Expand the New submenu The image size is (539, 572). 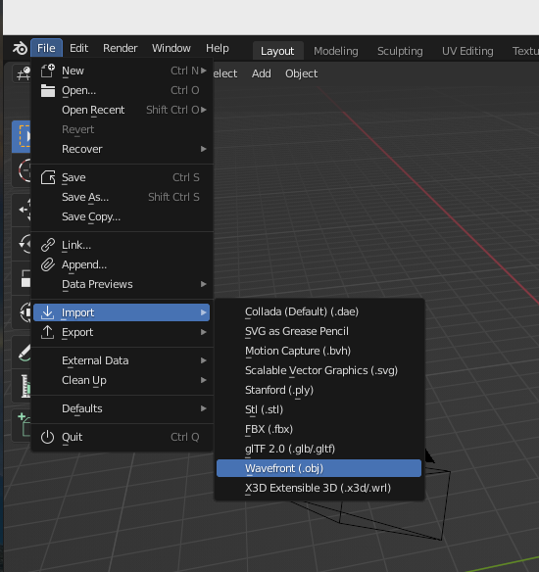[122, 71]
